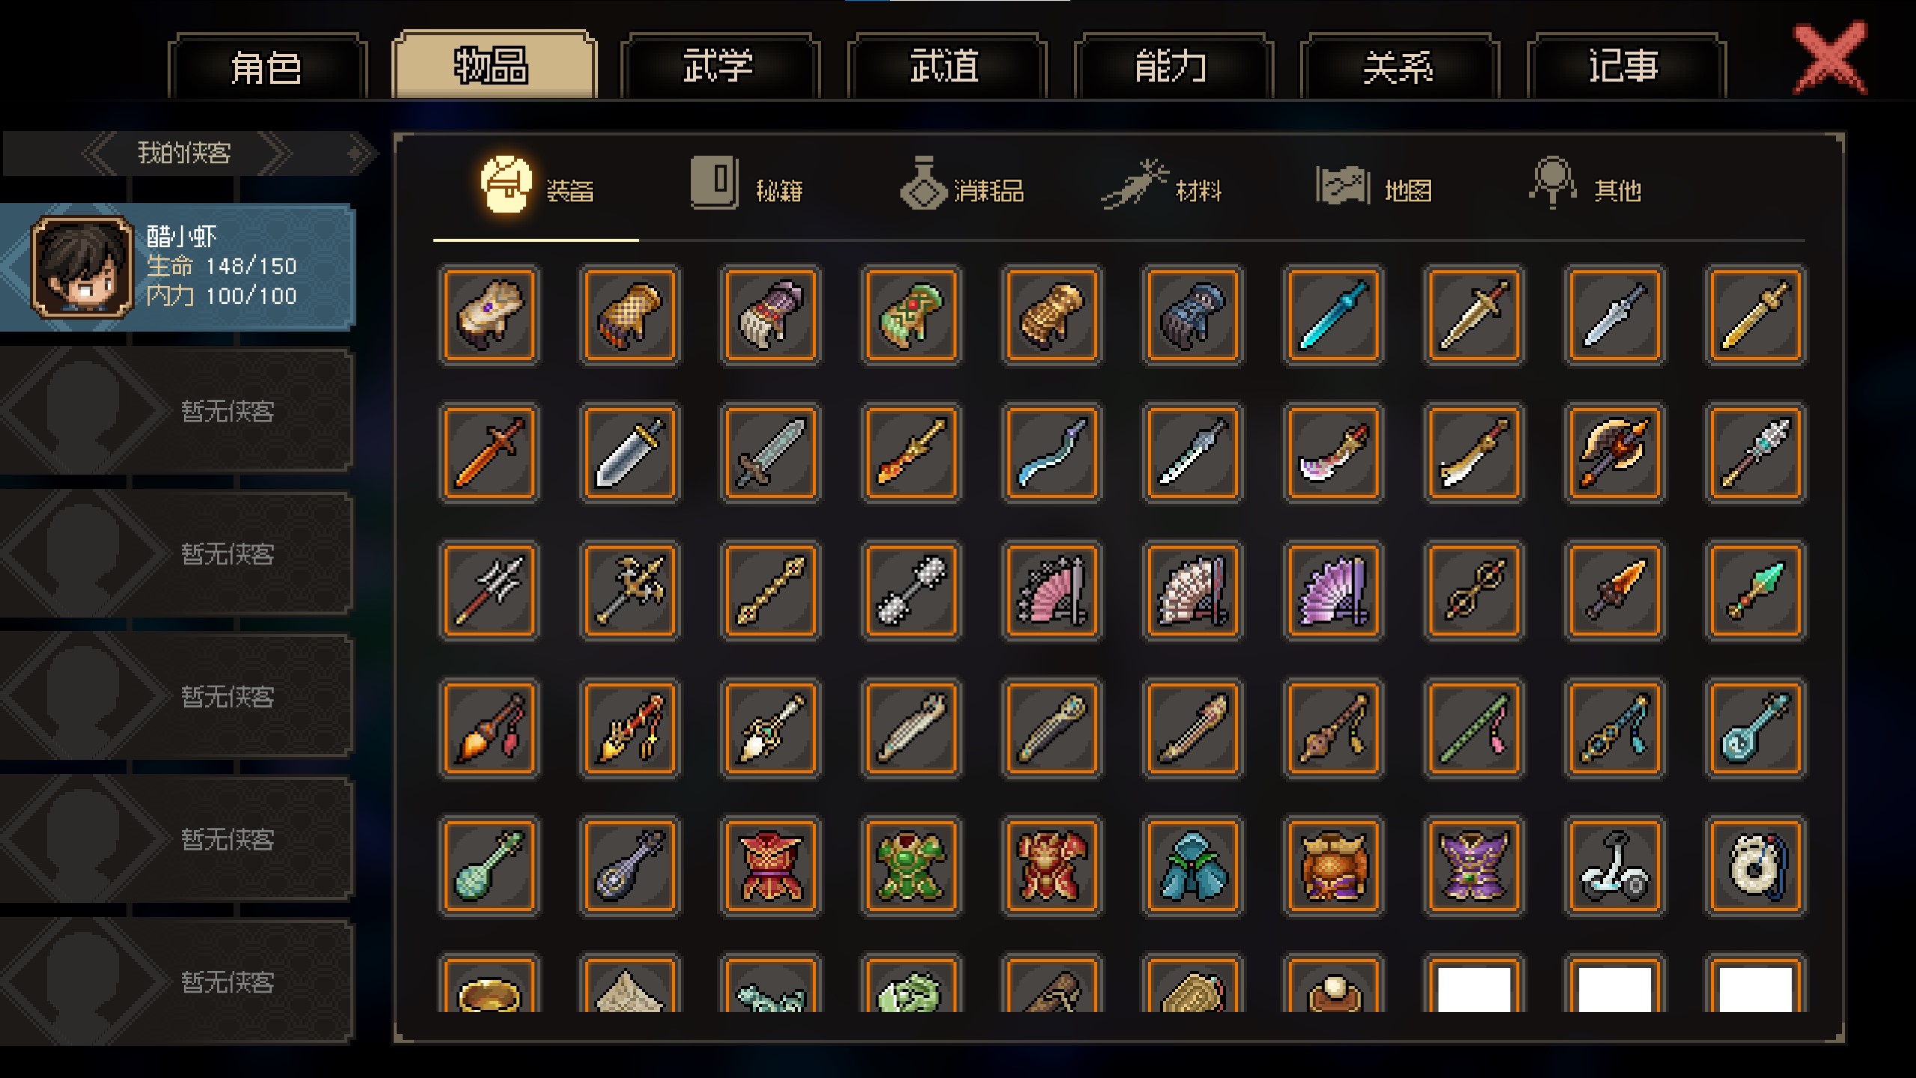Image resolution: width=1916 pixels, height=1078 pixels.
Task: Close the inventory with the red X
Action: (1829, 58)
